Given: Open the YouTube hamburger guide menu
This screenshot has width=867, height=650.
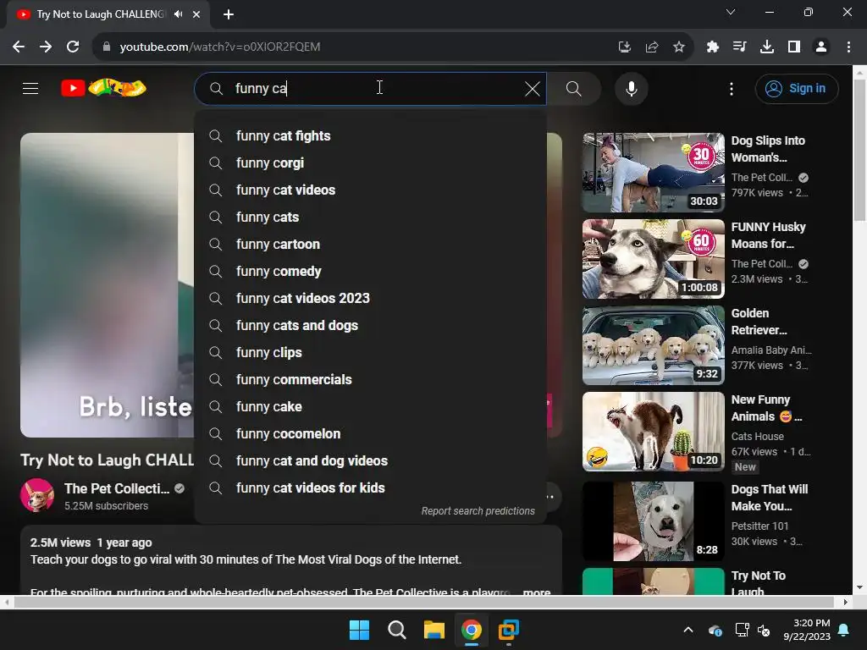Looking at the screenshot, I should [x=30, y=88].
